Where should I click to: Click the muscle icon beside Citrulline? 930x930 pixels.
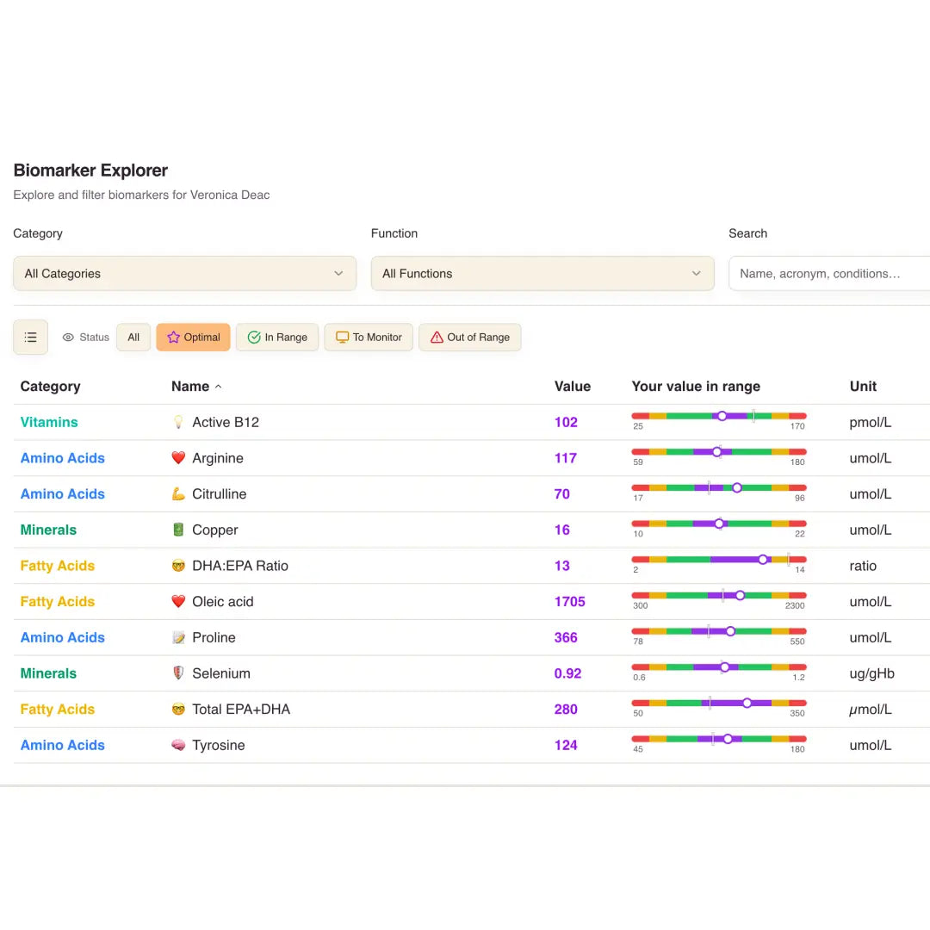coord(178,494)
